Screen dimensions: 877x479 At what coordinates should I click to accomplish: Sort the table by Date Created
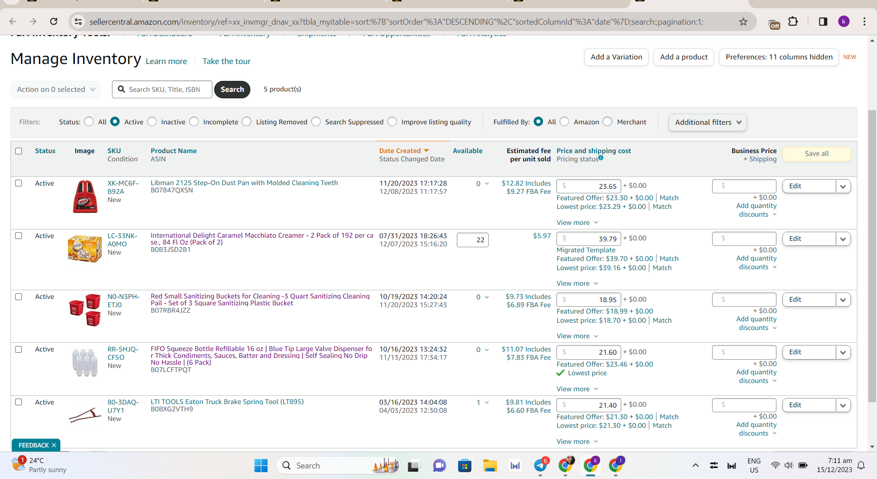404,151
